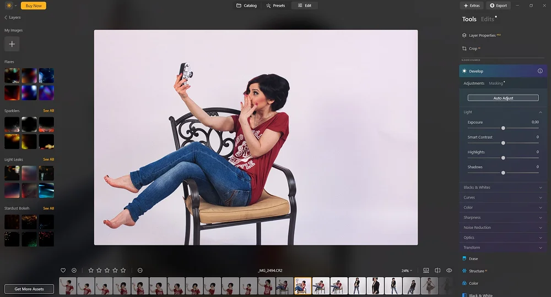Toggle the eye preview of original image
The width and height of the screenshot is (551, 297).
tap(449, 271)
